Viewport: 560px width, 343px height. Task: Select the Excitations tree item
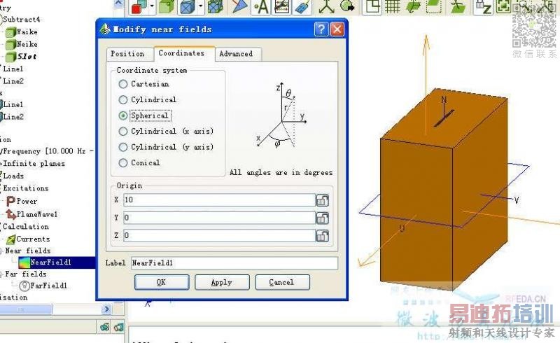[25, 189]
